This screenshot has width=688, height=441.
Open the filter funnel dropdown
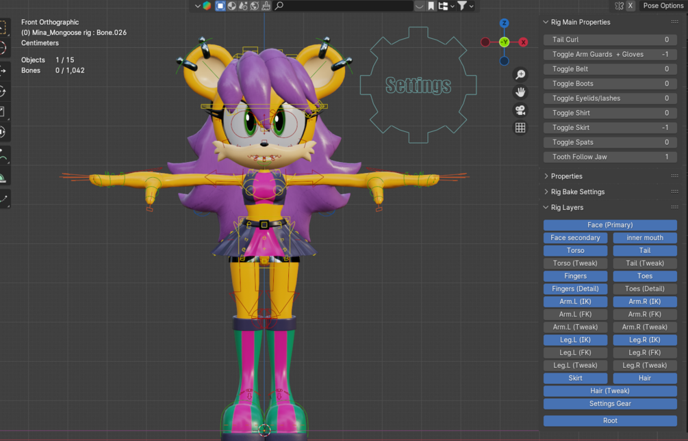click(466, 5)
